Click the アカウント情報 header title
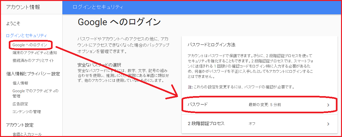 coord(23,7)
